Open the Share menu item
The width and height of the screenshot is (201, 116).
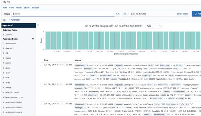(x=27, y=8)
